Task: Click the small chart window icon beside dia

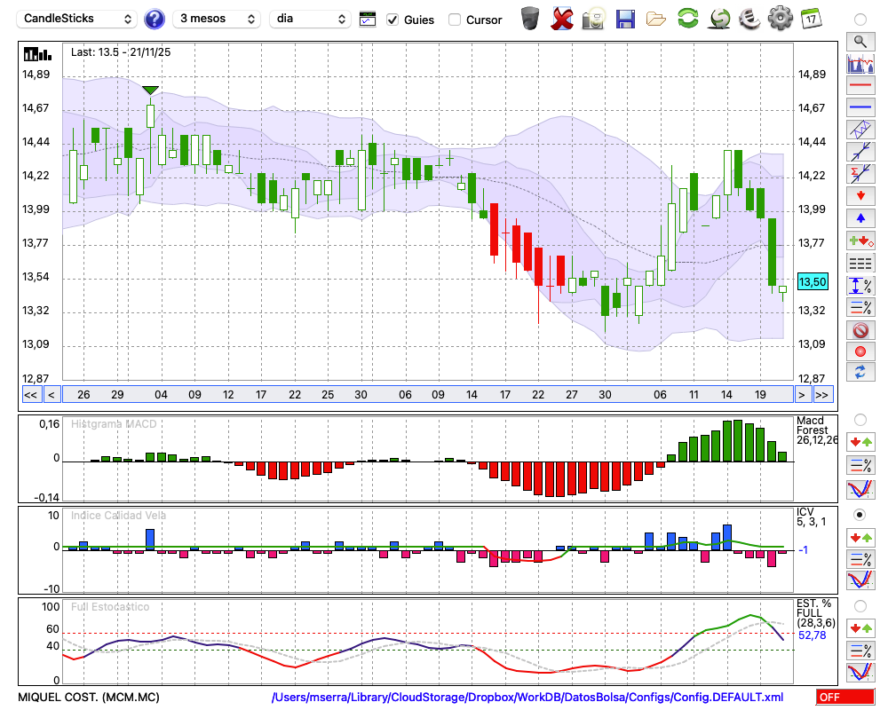Action: (x=368, y=20)
